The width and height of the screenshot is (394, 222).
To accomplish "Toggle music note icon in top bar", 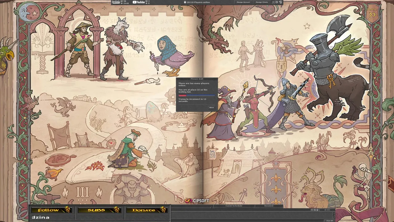I will pyautogui.click(x=273, y=2).
